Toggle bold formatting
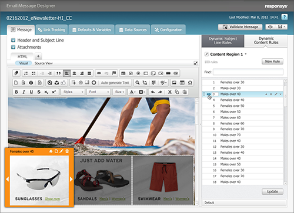Screen dimensions: 294x213 pos(16,92)
